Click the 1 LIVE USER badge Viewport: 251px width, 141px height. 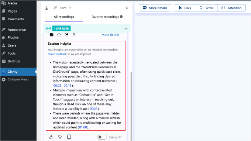pyautogui.click(x=61, y=28)
